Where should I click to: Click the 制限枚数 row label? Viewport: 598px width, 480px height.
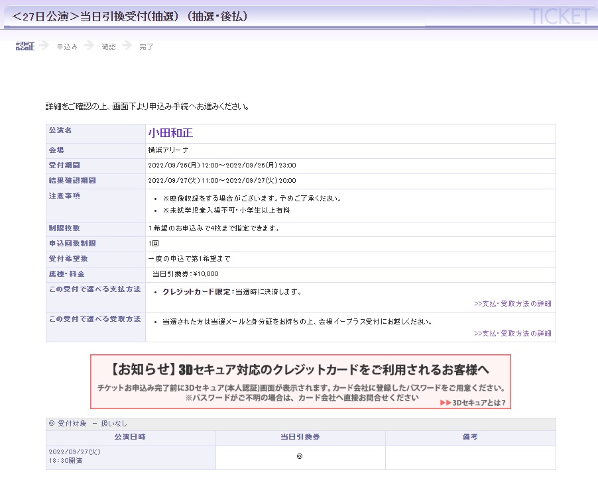tap(64, 228)
